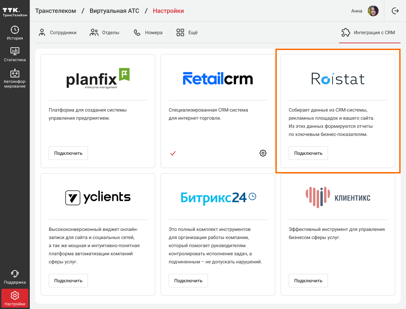Expand the Ещё menu

click(187, 32)
